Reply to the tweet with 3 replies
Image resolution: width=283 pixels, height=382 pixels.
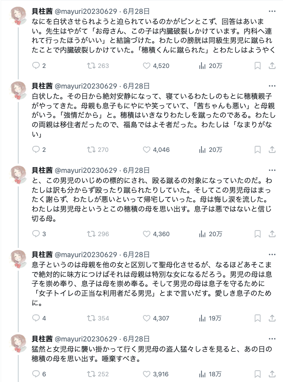[36, 234]
